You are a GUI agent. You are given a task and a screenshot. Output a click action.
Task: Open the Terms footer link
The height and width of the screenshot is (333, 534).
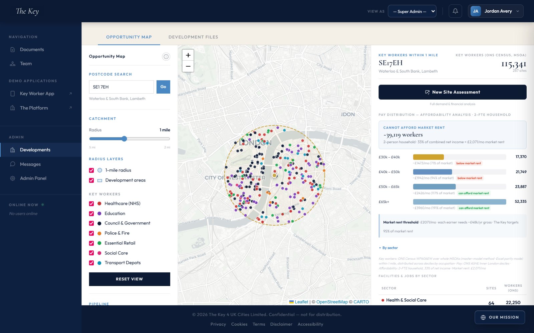tap(259, 324)
